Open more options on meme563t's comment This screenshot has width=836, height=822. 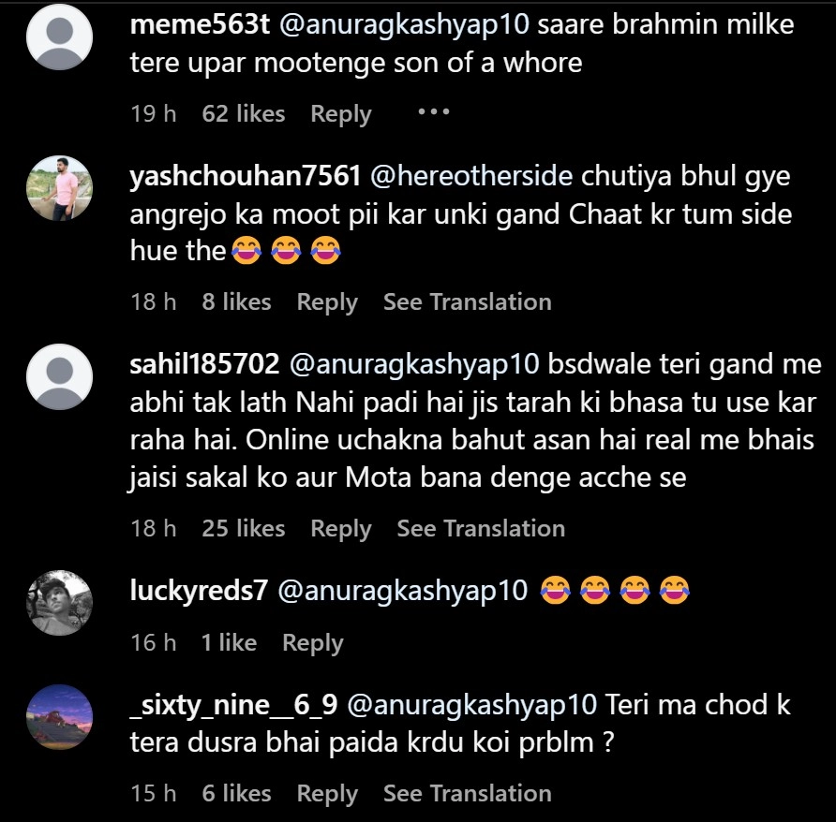click(x=434, y=113)
